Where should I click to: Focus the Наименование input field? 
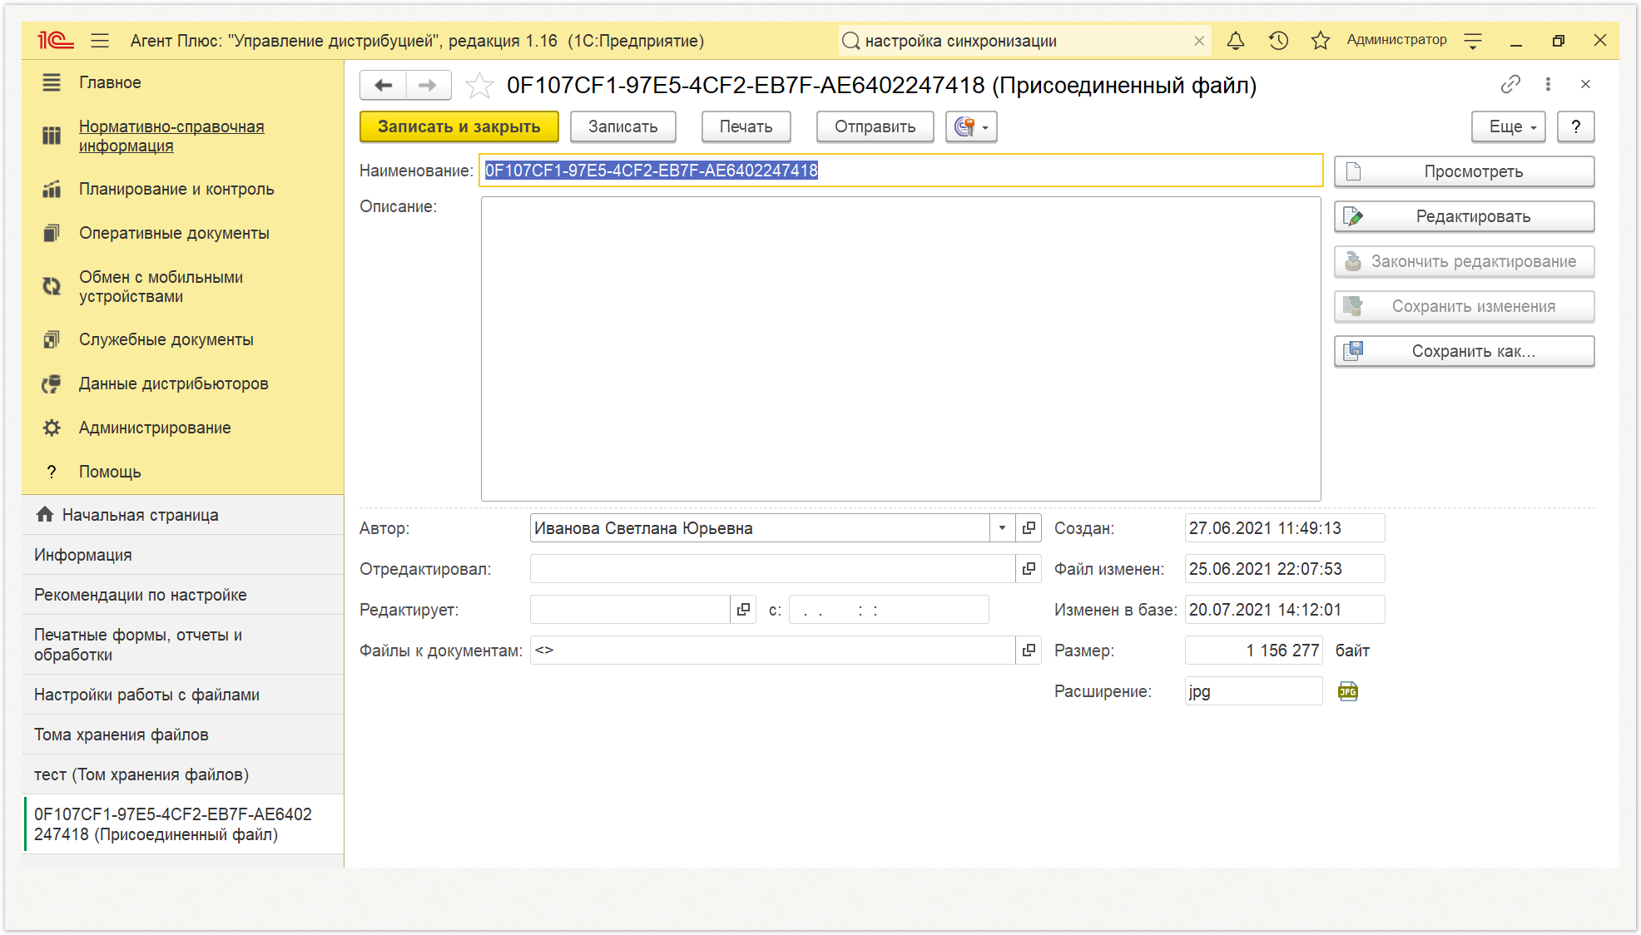coord(900,171)
